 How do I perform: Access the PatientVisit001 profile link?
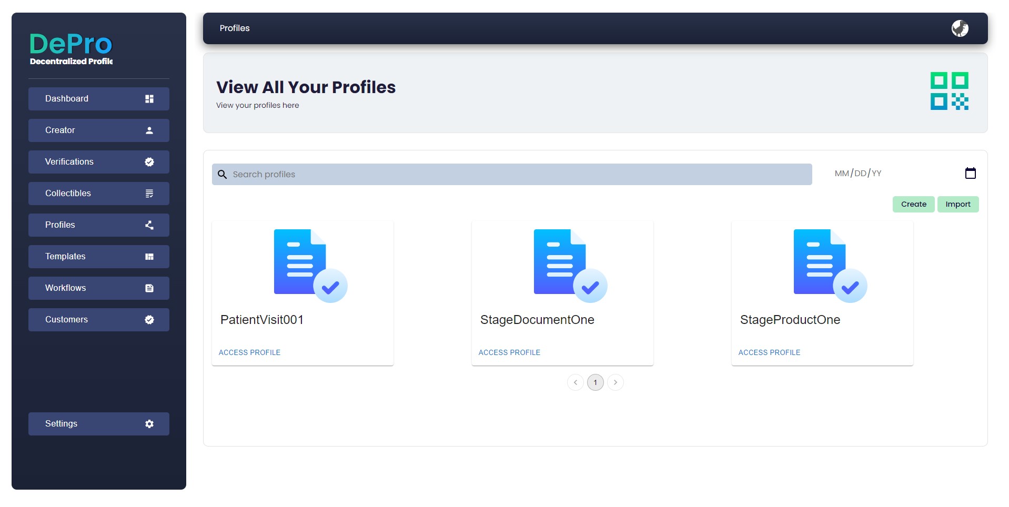pyautogui.click(x=249, y=352)
